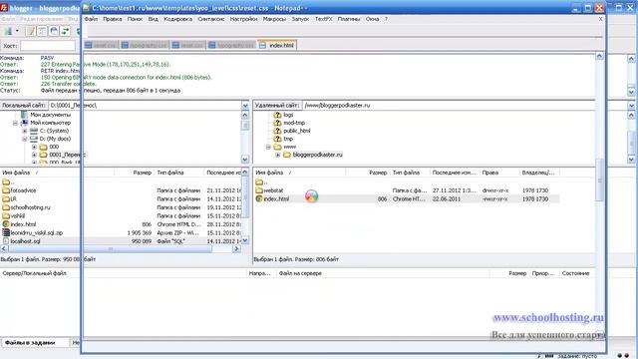This screenshot has width=638, height=359.
Task: Sort queue by Состояние column
Action: (575, 273)
